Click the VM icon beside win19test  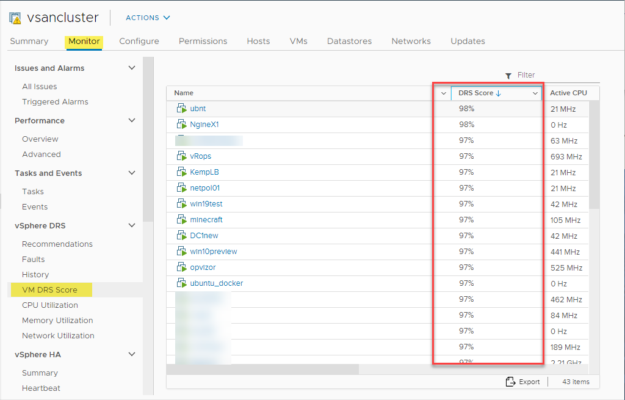181,204
